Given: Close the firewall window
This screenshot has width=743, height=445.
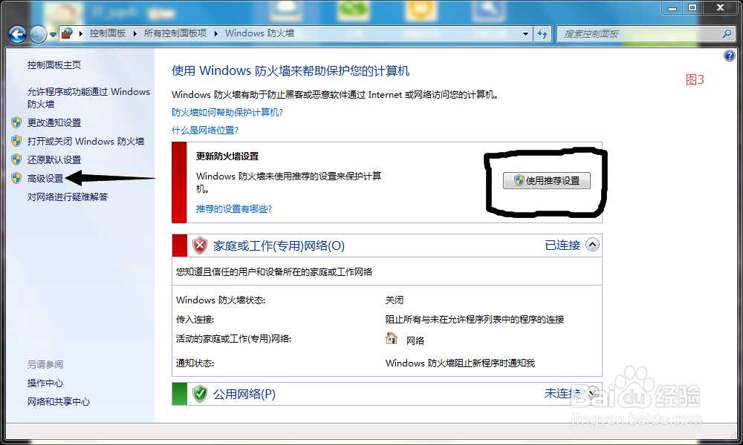Looking at the screenshot, I should [720, 7].
